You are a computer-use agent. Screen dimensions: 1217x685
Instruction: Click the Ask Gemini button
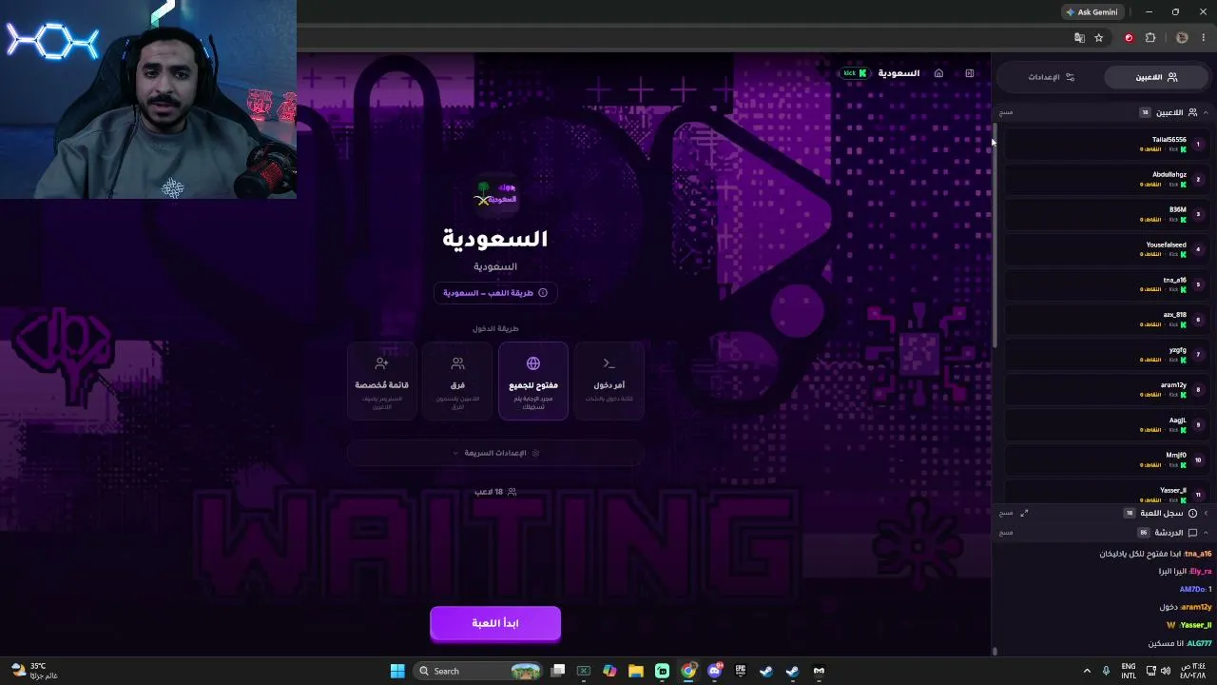[1091, 12]
